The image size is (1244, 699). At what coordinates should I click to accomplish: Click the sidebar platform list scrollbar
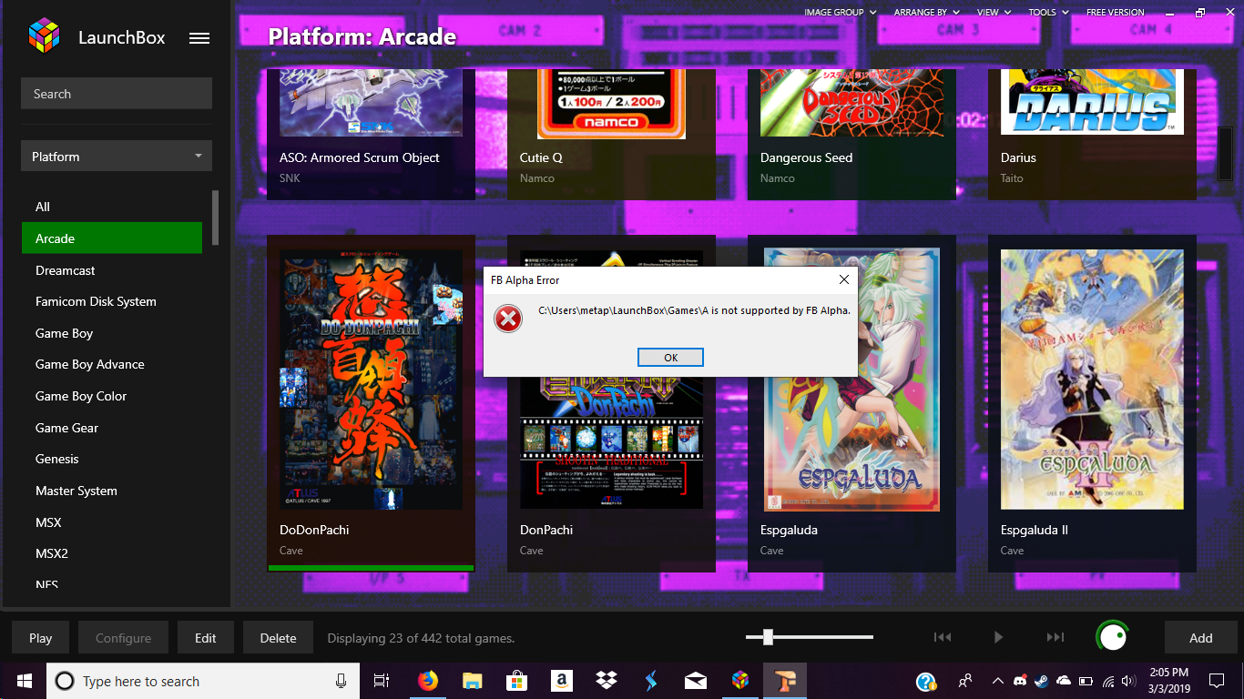(x=216, y=217)
